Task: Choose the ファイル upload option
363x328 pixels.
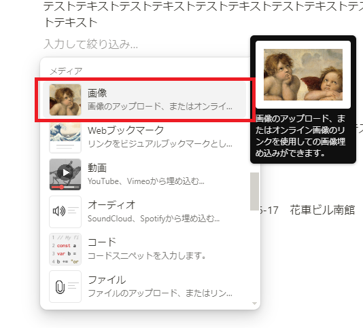Action: (145, 287)
